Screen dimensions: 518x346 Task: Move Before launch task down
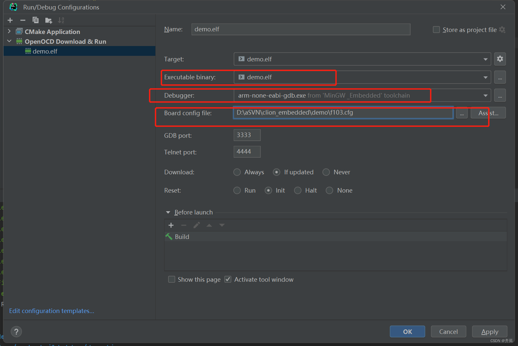pyautogui.click(x=222, y=225)
